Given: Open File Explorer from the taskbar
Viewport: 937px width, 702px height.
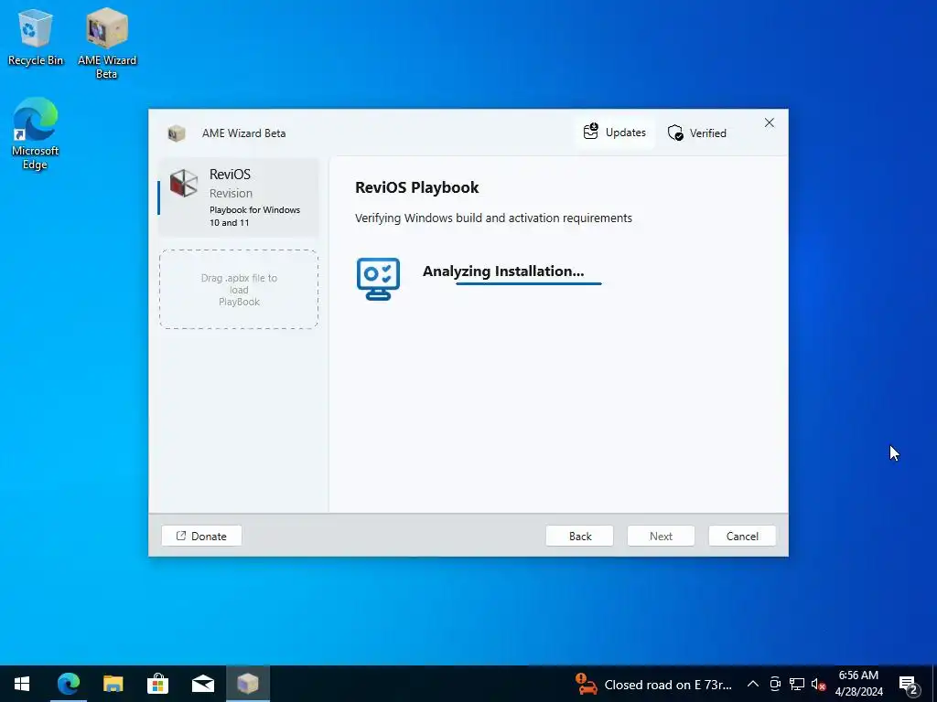Looking at the screenshot, I should point(113,684).
